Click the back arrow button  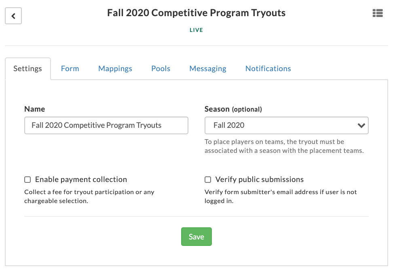click(x=13, y=16)
